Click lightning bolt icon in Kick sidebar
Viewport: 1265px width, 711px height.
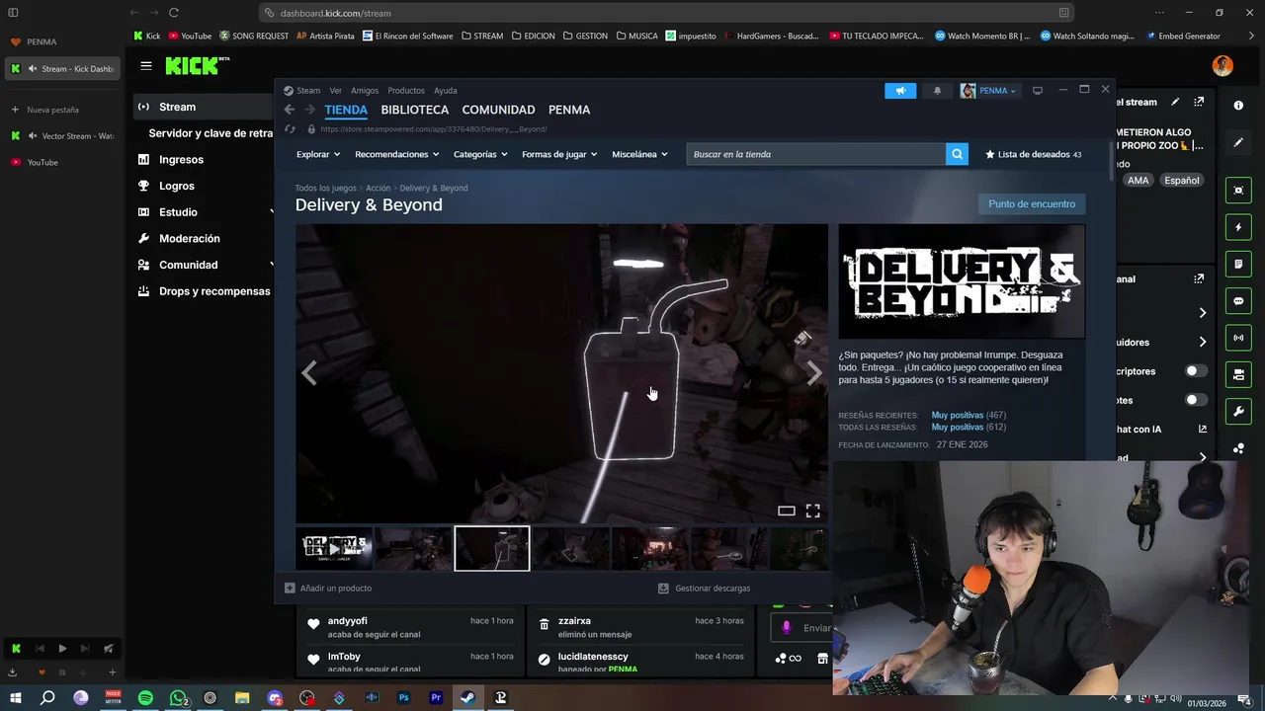coord(1238,227)
